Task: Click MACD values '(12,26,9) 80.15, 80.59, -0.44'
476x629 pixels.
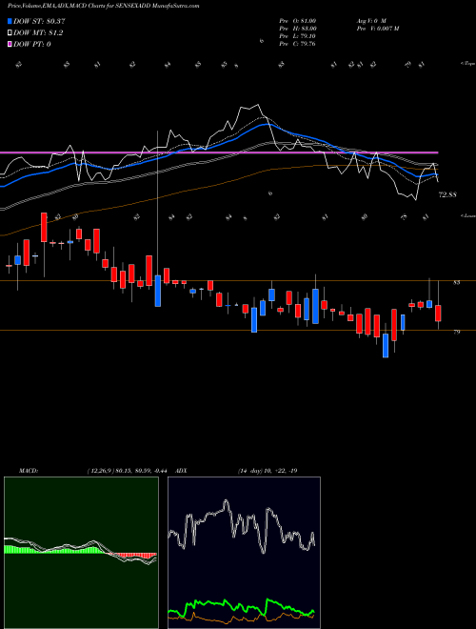Action: [129, 471]
